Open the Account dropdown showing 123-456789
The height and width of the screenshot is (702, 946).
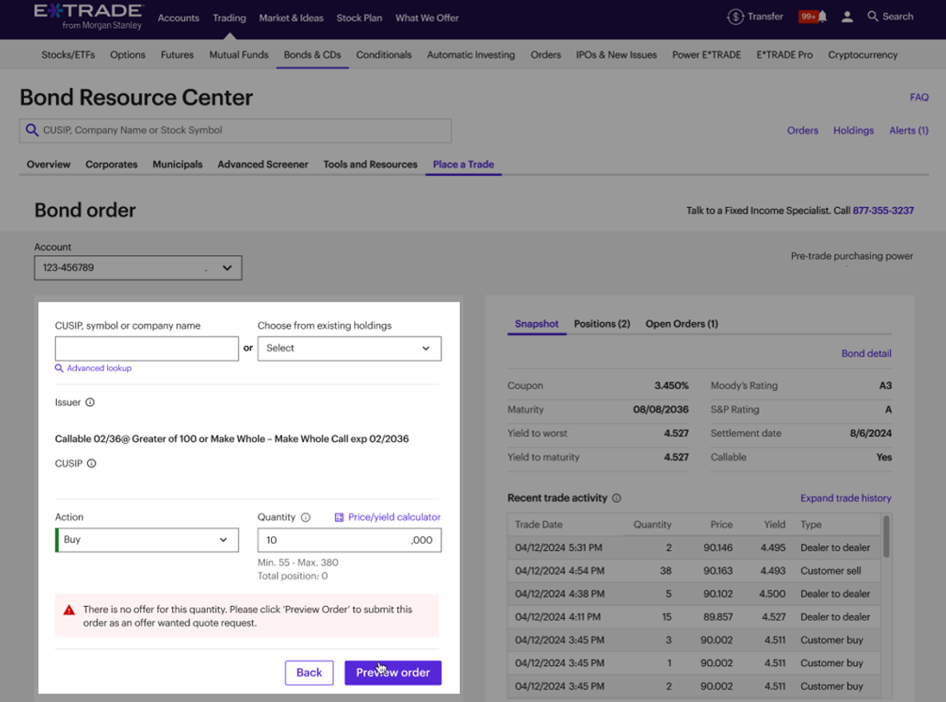[x=137, y=268]
